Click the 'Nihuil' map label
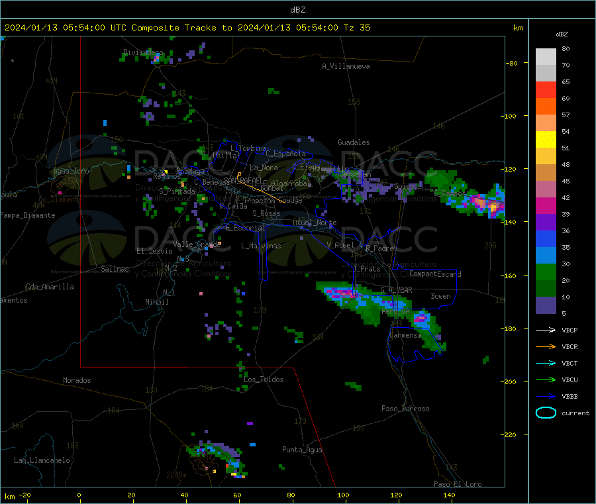Image resolution: width=596 pixels, height=504 pixels. (x=156, y=302)
